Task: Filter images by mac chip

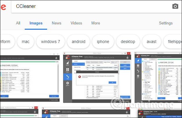Action: pos(26,42)
